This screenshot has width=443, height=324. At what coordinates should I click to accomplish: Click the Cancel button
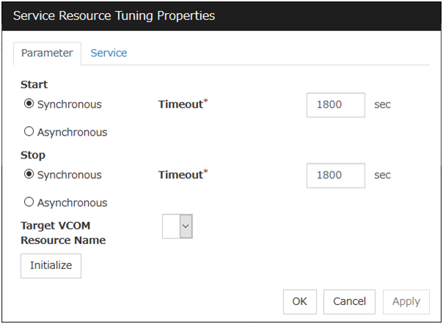click(x=349, y=301)
